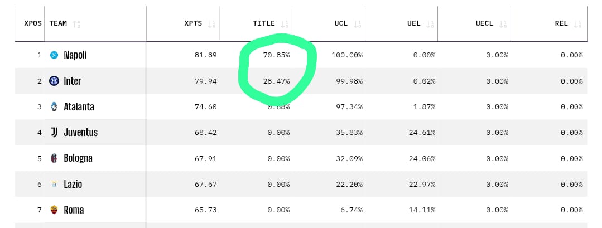This screenshot has width=602, height=228.
Task: Sort by UCL probability arrows
Action: pyautogui.click(x=358, y=24)
